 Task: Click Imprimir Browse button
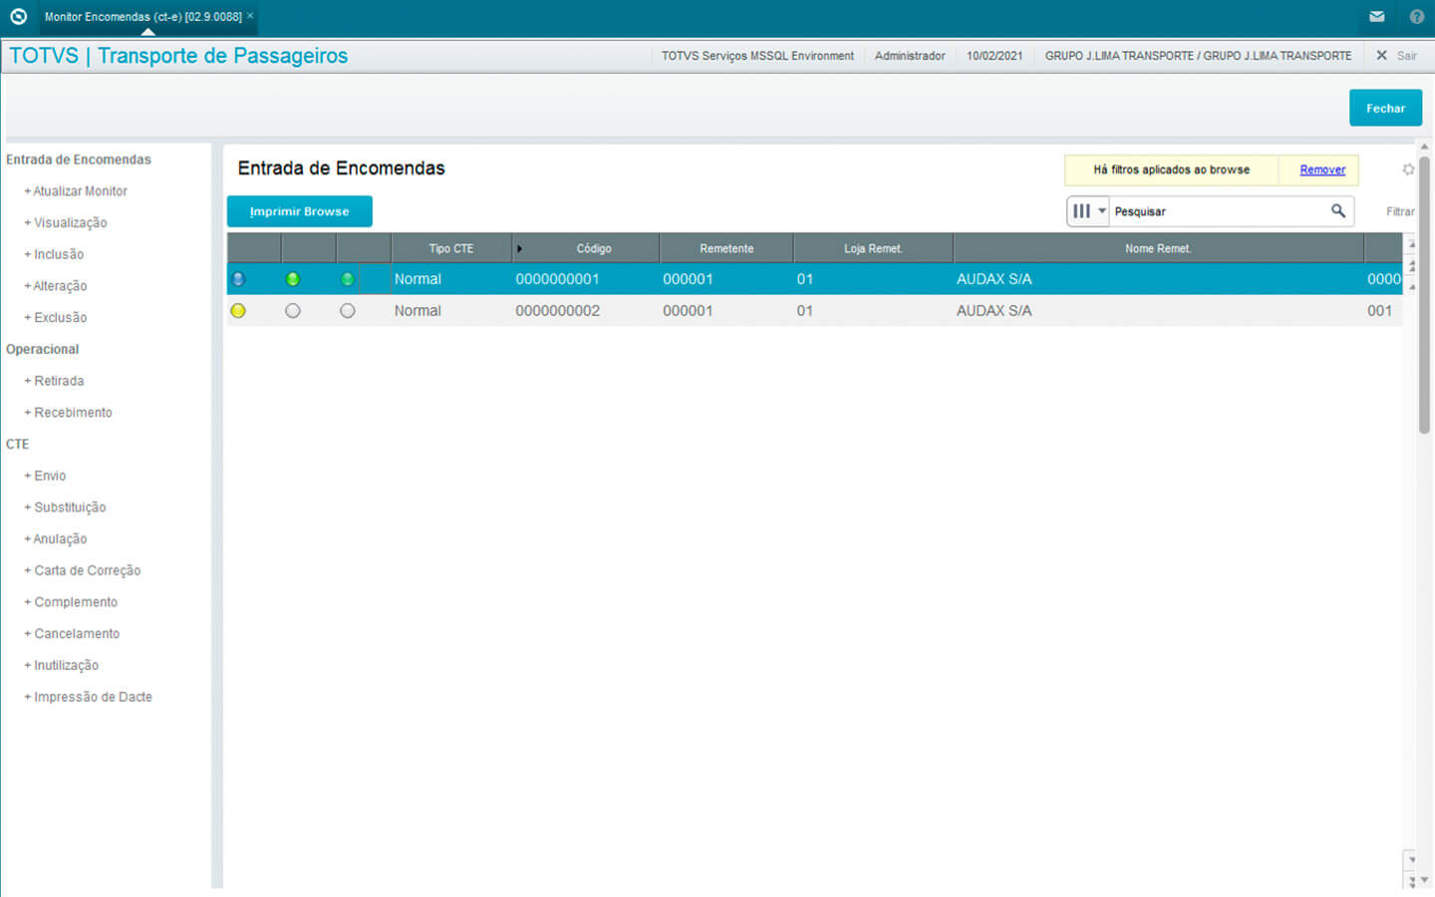(x=299, y=211)
